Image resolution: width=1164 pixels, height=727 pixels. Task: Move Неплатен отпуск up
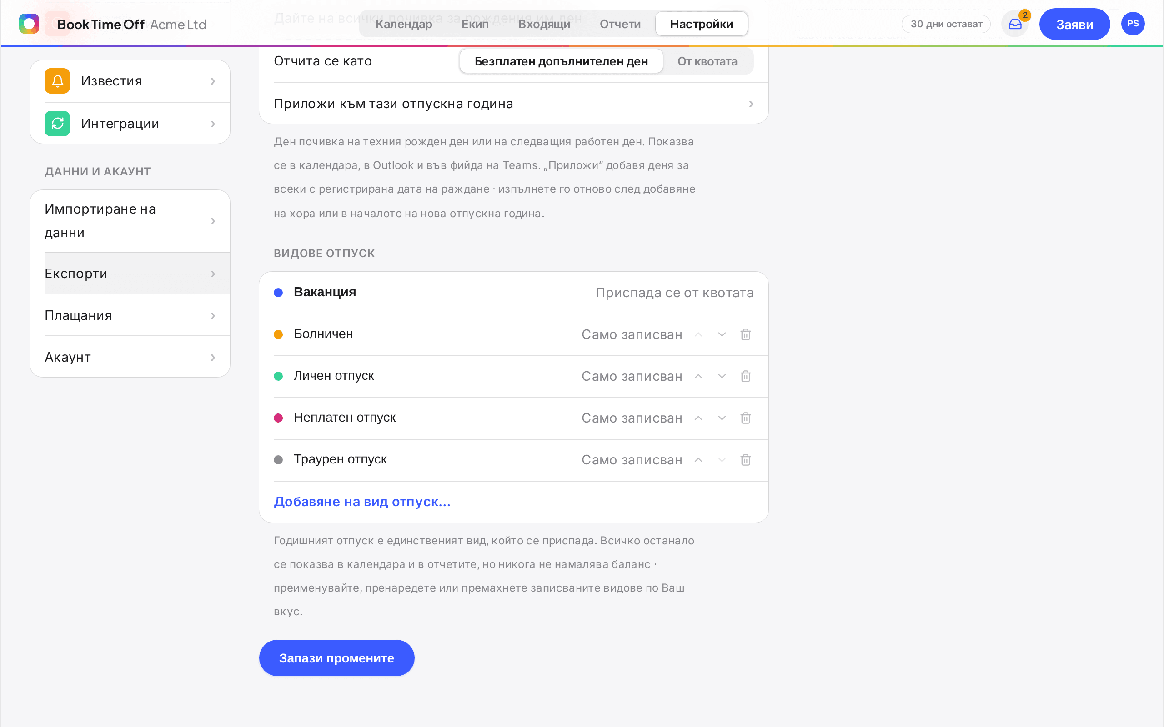[698, 418]
